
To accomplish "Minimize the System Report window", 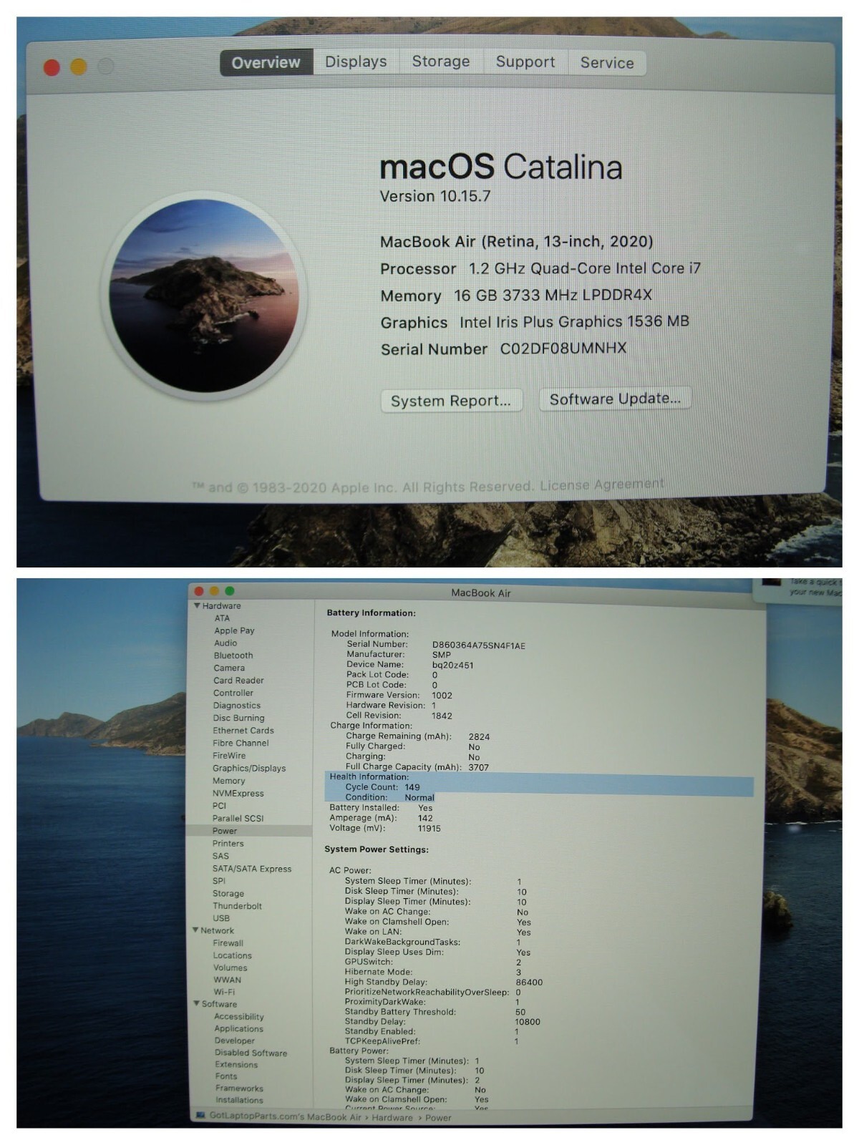I will pyautogui.click(x=214, y=591).
